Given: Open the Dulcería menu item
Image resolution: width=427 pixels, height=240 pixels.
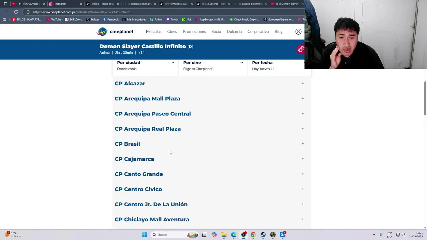Looking at the screenshot, I should tap(234, 32).
